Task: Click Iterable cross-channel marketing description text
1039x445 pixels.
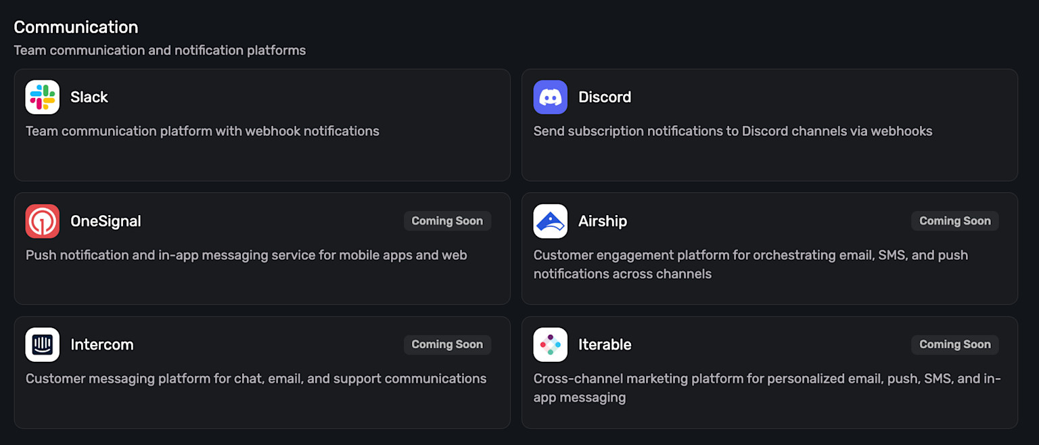Action: [x=767, y=388]
